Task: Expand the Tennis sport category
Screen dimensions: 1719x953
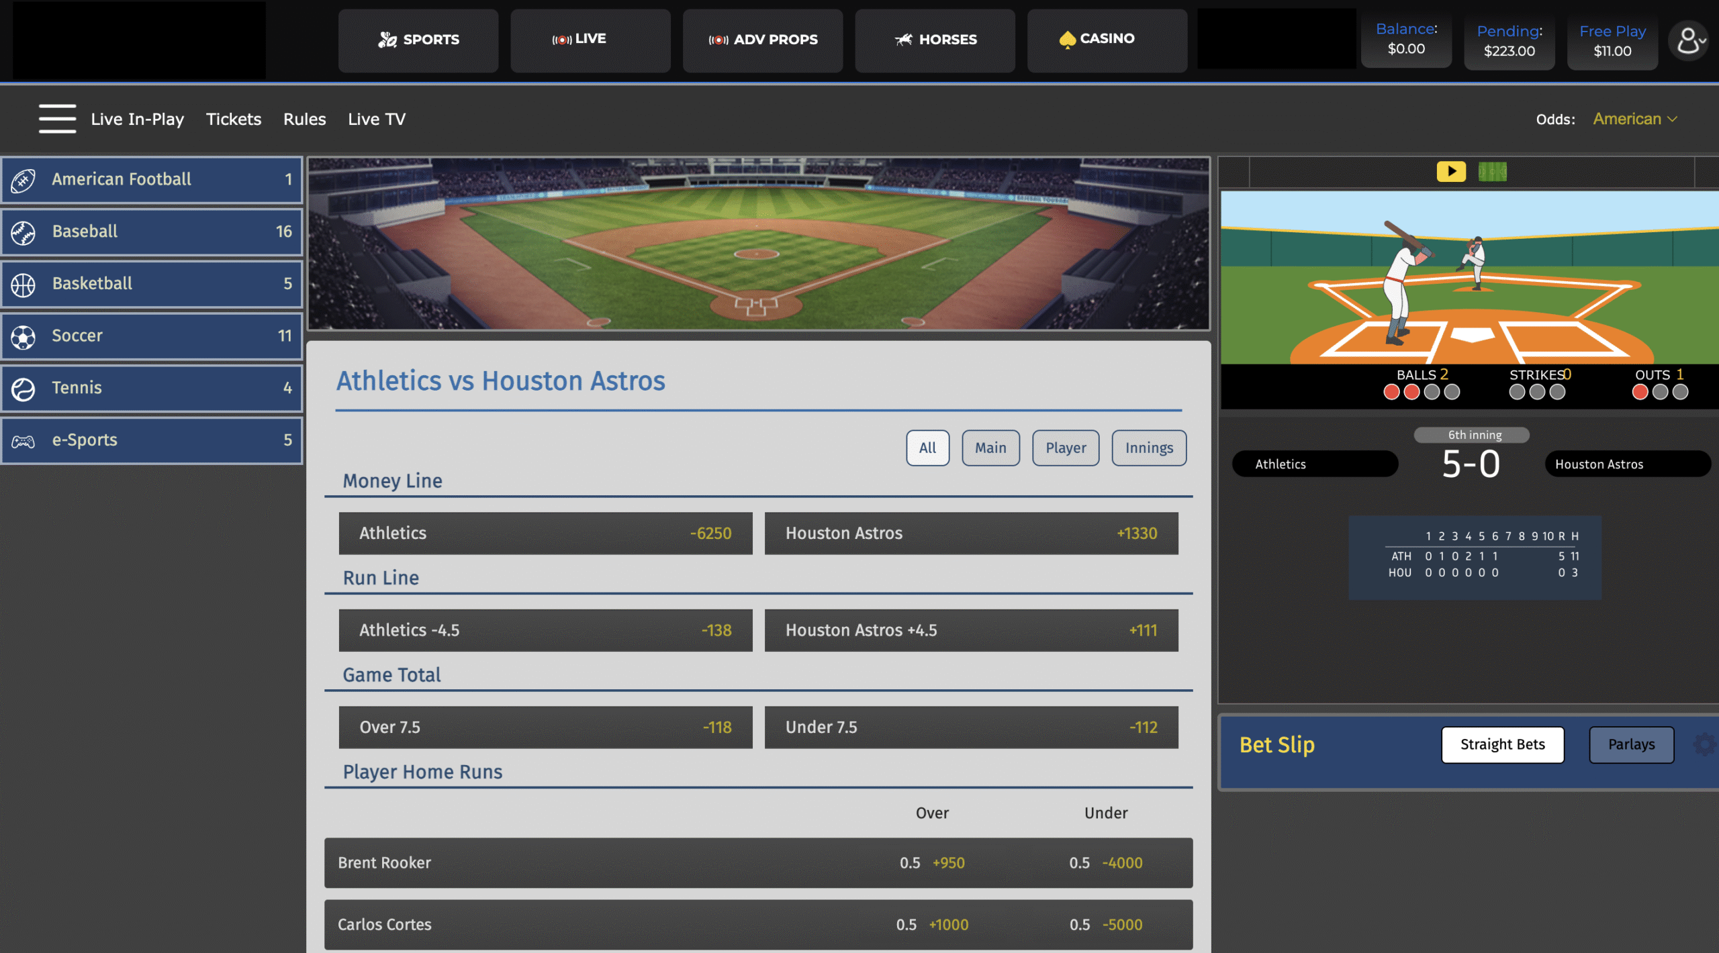Action: coord(152,388)
